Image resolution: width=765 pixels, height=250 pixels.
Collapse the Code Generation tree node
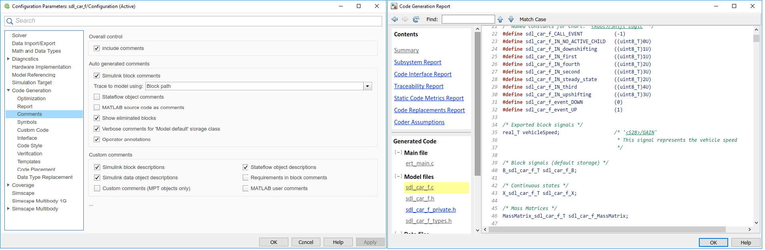point(8,91)
